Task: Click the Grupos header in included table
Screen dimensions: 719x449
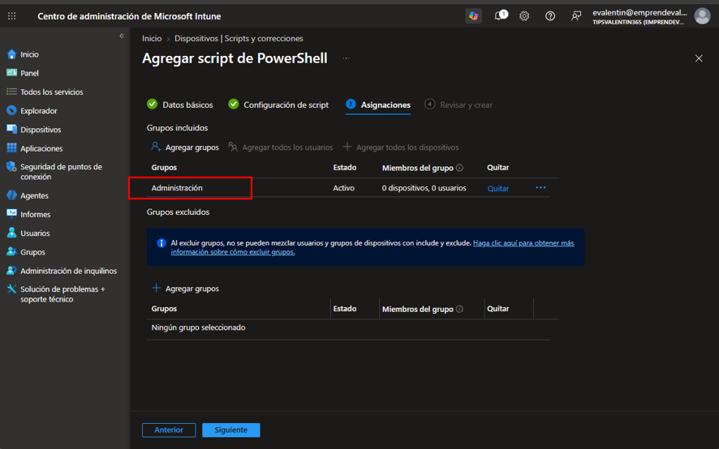Action: tap(164, 167)
